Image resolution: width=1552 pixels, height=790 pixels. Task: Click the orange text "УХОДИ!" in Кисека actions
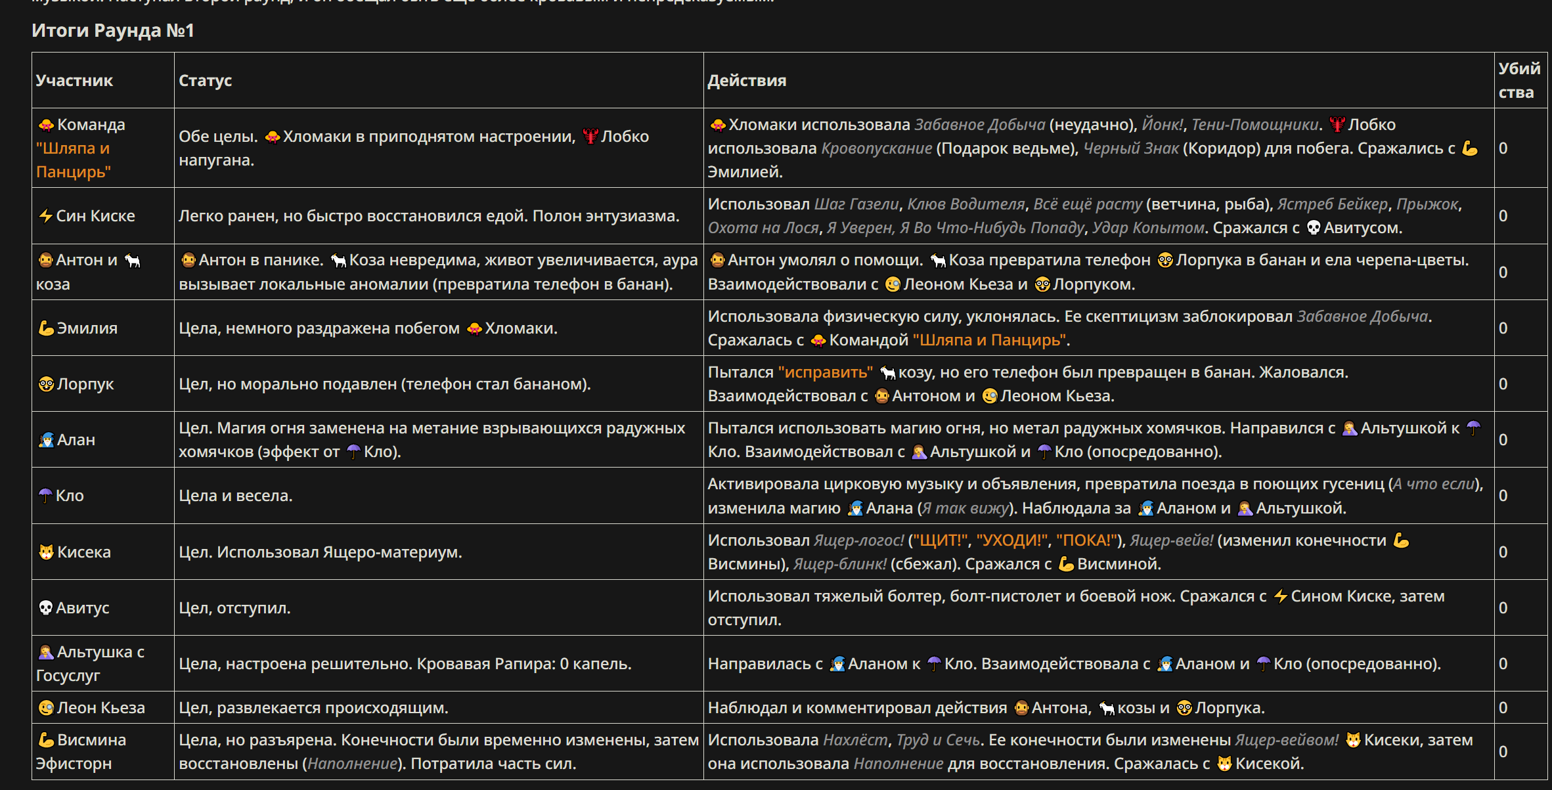(1012, 540)
